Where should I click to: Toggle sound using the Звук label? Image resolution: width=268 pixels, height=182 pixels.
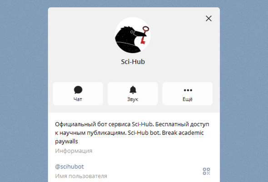tap(133, 99)
